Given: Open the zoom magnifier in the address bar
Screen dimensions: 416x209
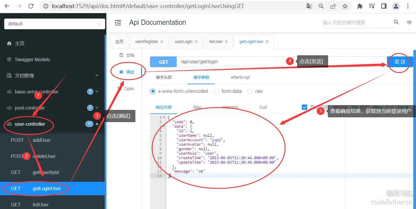Looking at the screenshot, I should (321, 6).
